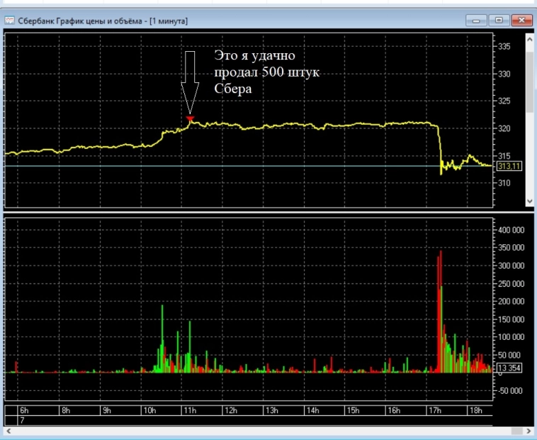The height and width of the screenshot is (440, 537).
Task: Click the red sell marker triangle on the price line
Action: (189, 119)
